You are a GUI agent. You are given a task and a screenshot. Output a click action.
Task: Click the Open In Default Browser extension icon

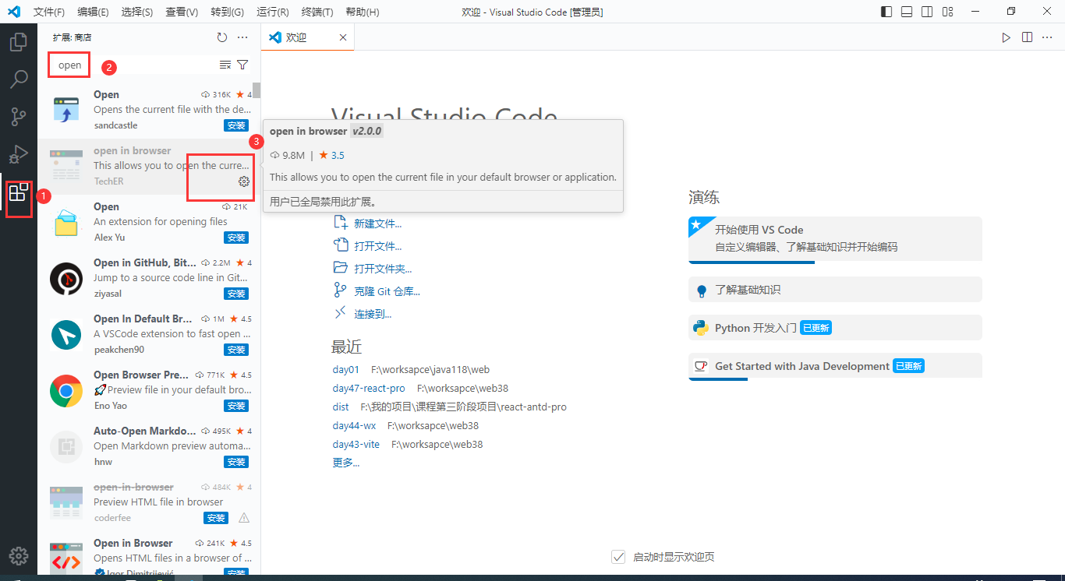66,334
